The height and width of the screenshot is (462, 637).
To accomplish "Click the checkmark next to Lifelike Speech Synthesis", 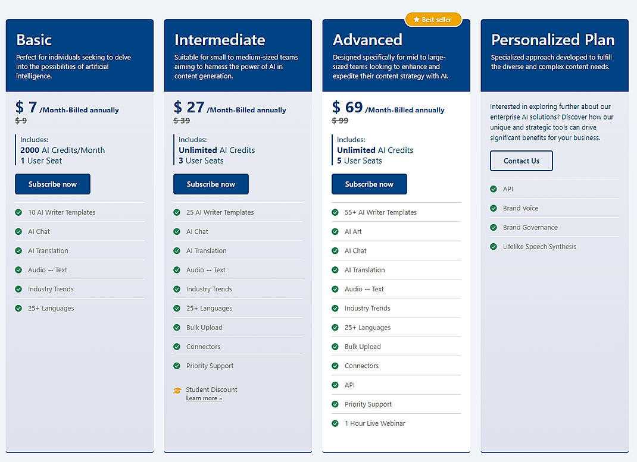I will click(493, 246).
